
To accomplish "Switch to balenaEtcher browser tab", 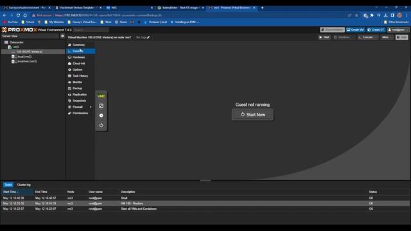I will [x=180, y=8].
